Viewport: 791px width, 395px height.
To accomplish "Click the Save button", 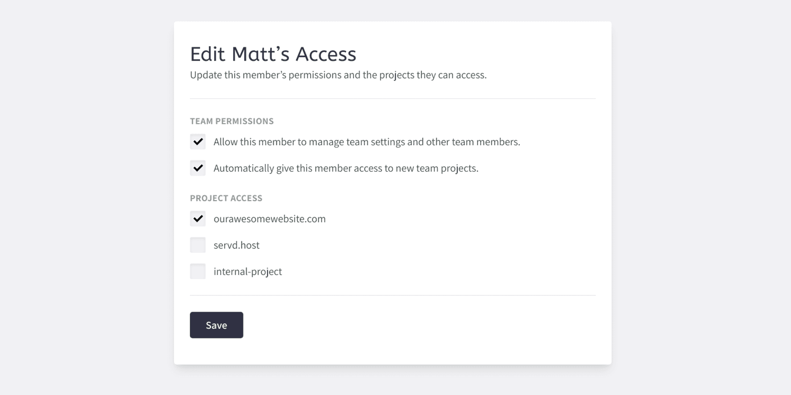I will [x=217, y=325].
